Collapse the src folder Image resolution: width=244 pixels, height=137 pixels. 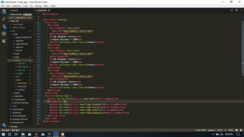pos(14,31)
